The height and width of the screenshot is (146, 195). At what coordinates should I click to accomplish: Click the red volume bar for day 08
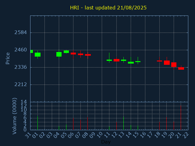tap(87, 123)
